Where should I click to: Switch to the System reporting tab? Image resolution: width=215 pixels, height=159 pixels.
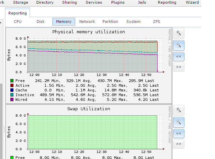point(133,22)
